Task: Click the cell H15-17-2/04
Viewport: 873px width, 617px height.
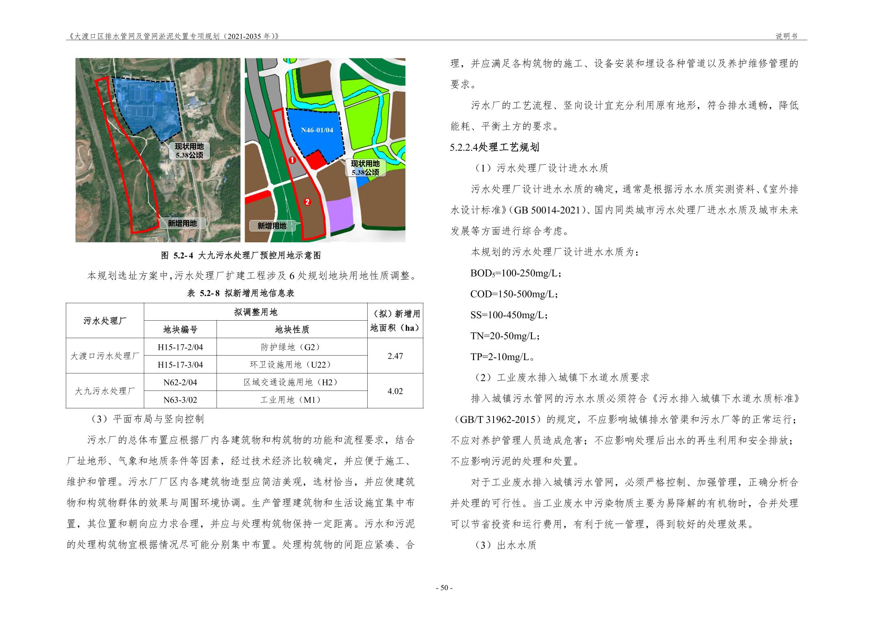Action: (180, 347)
